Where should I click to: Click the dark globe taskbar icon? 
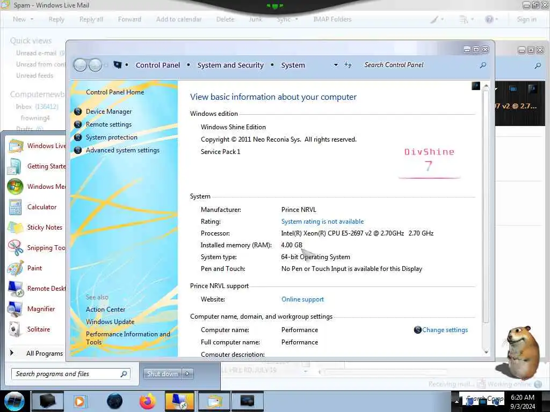click(x=114, y=401)
